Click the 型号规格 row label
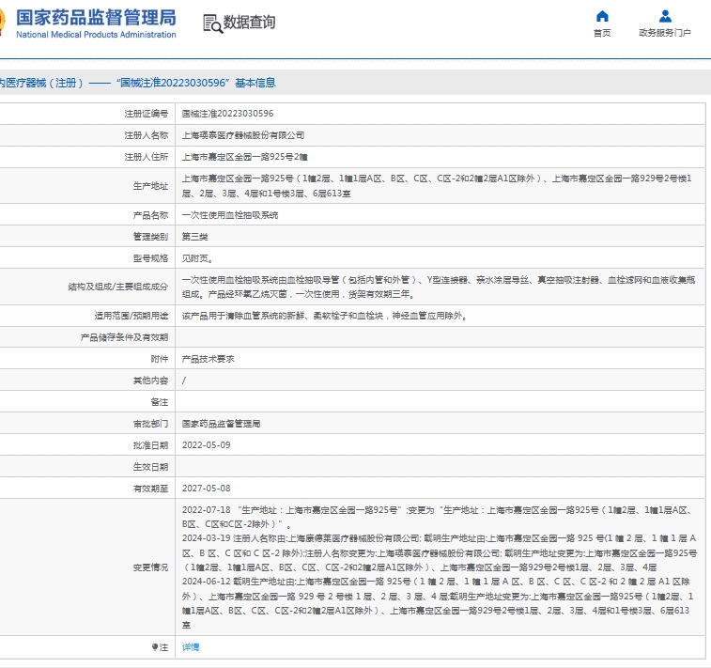 (x=150, y=258)
